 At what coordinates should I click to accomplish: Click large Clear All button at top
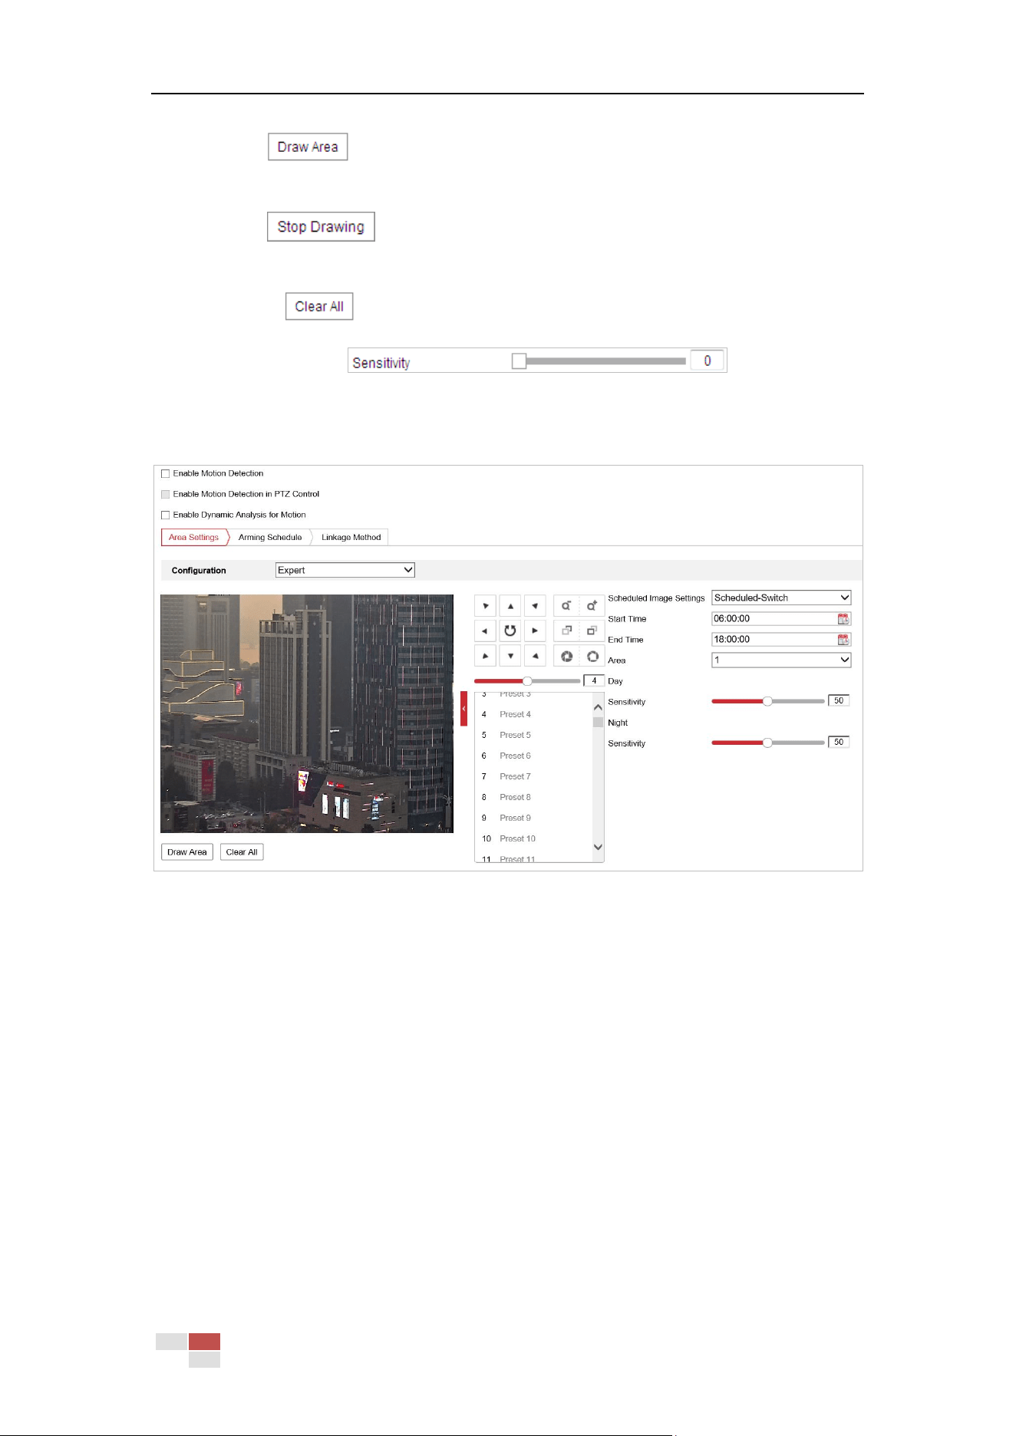[x=319, y=306]
